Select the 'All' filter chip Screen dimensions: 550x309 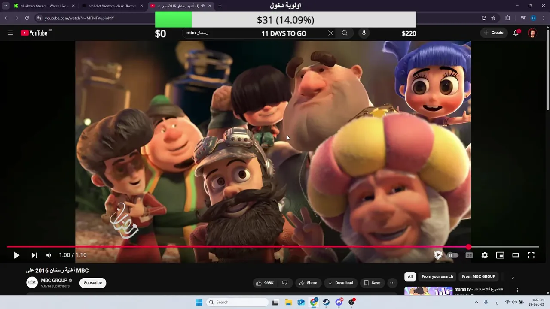pyautogui.click(x=410, y=277)
